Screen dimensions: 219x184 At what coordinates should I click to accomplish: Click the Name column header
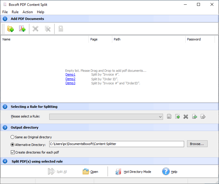pyautogui.click(x=44, y=39)
